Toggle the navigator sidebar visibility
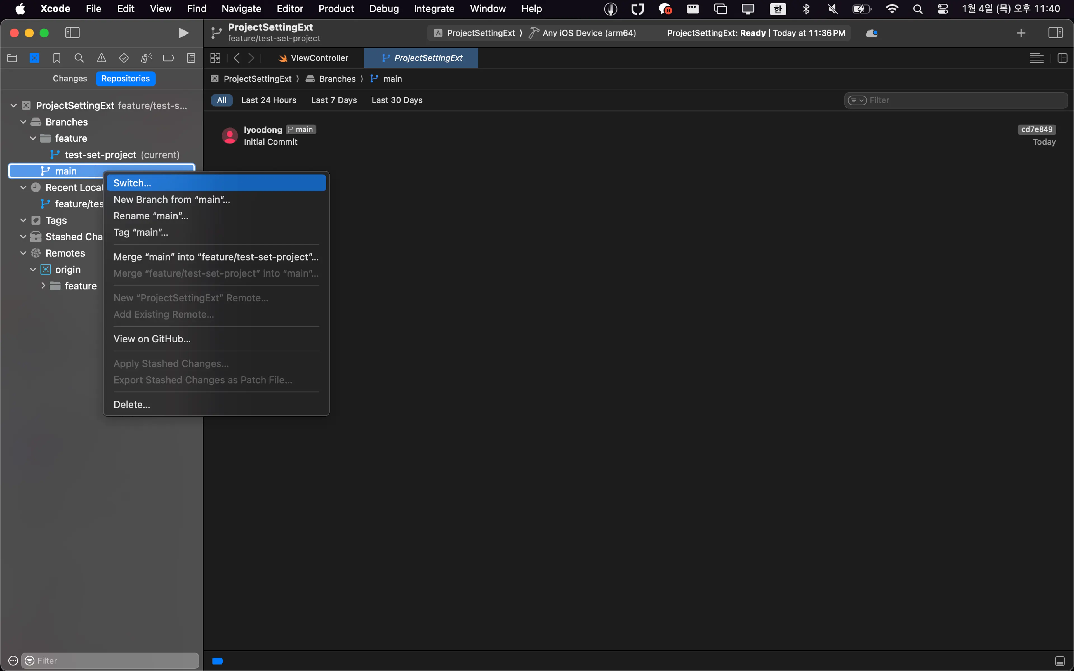 click(72, 33)
